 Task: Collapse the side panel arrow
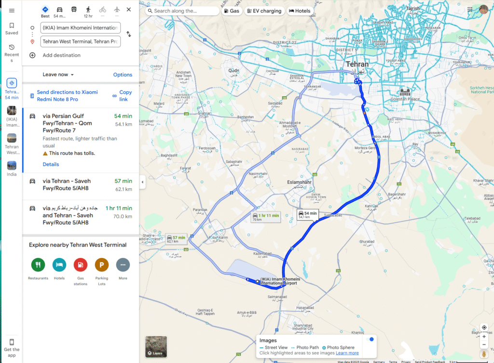point(142,182)
